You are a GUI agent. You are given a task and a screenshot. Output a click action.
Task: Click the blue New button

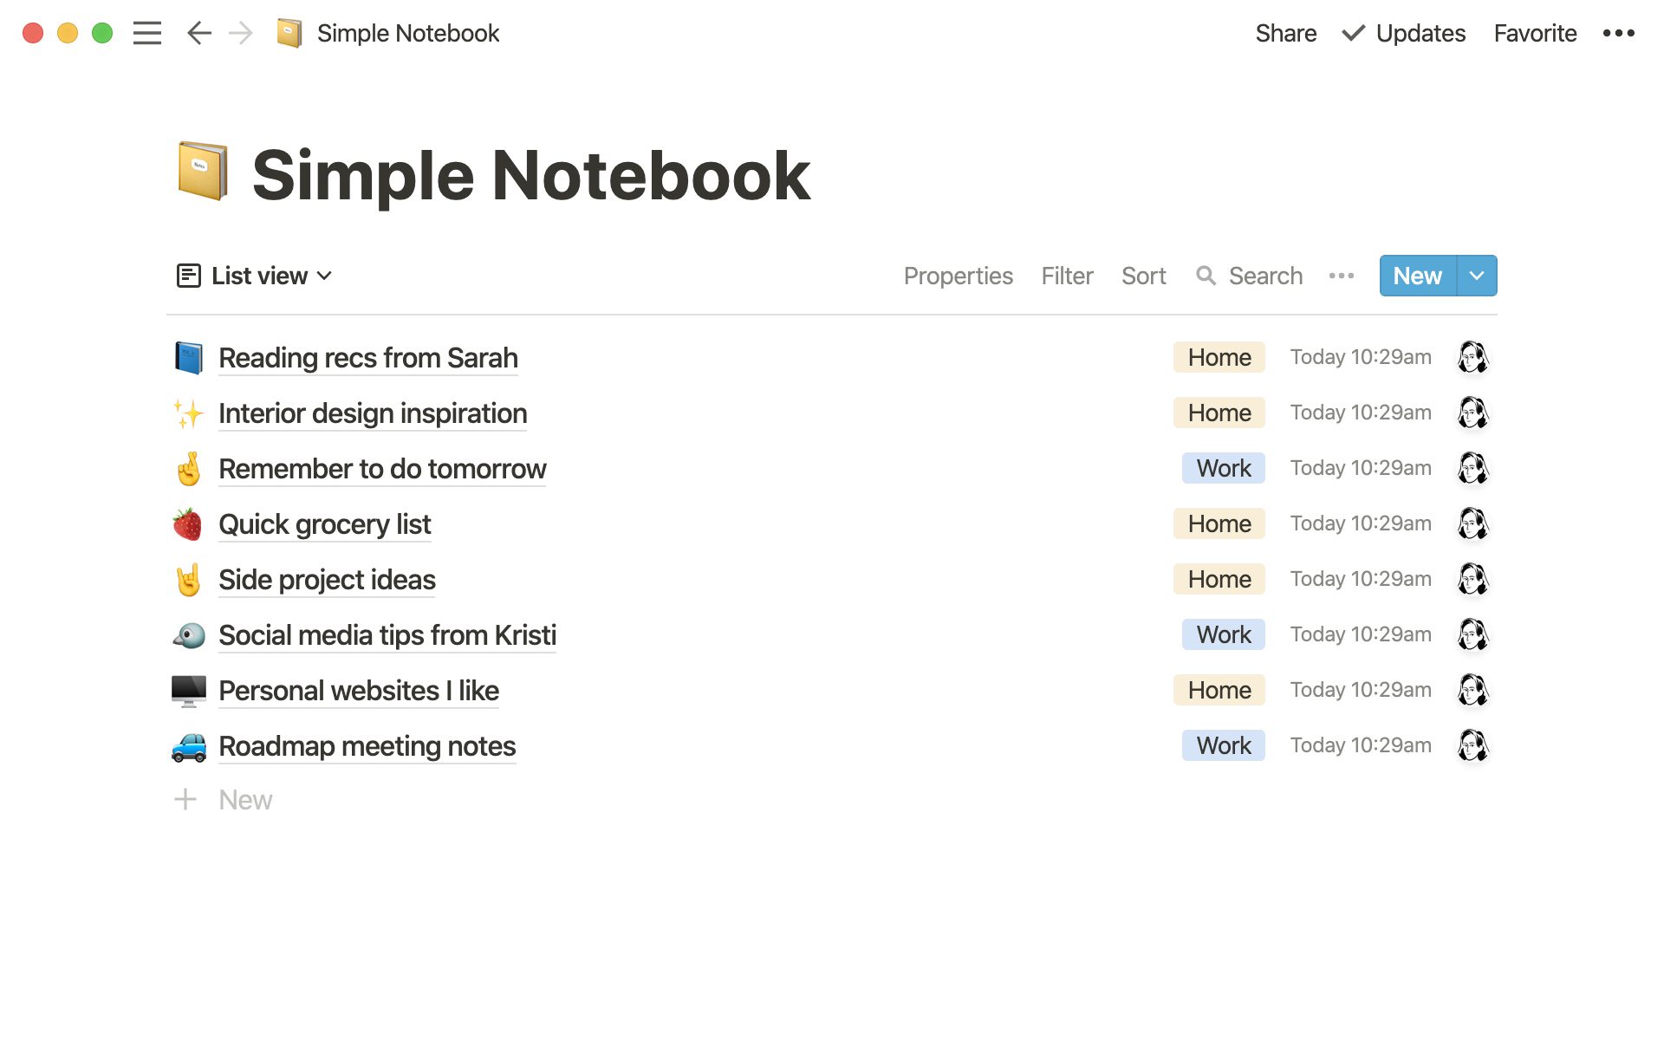(x=1417, y=276)
